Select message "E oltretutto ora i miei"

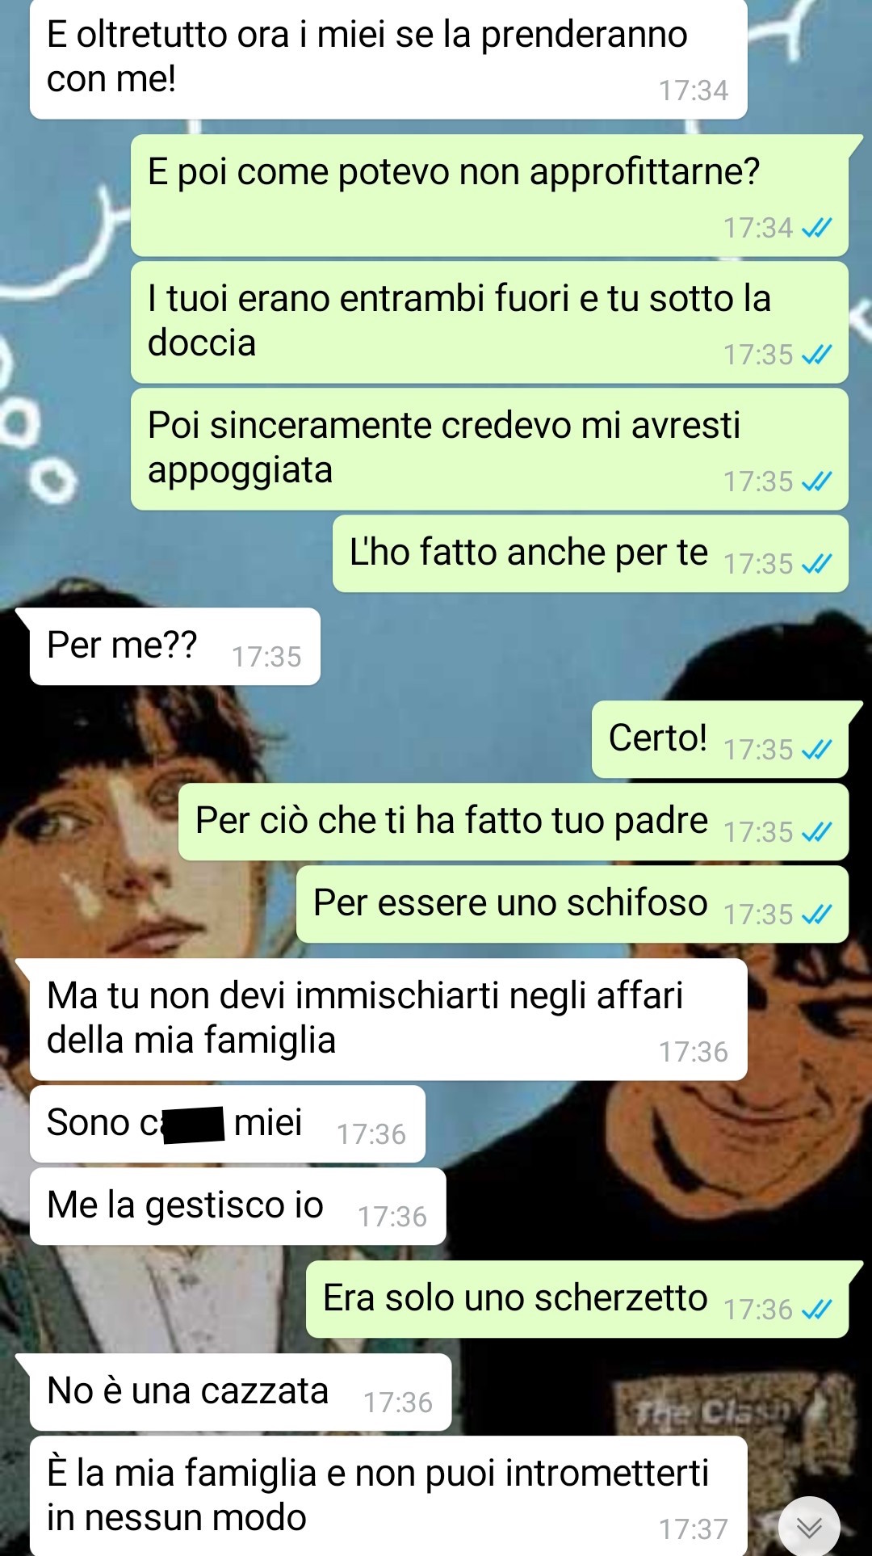click(388, 58)
